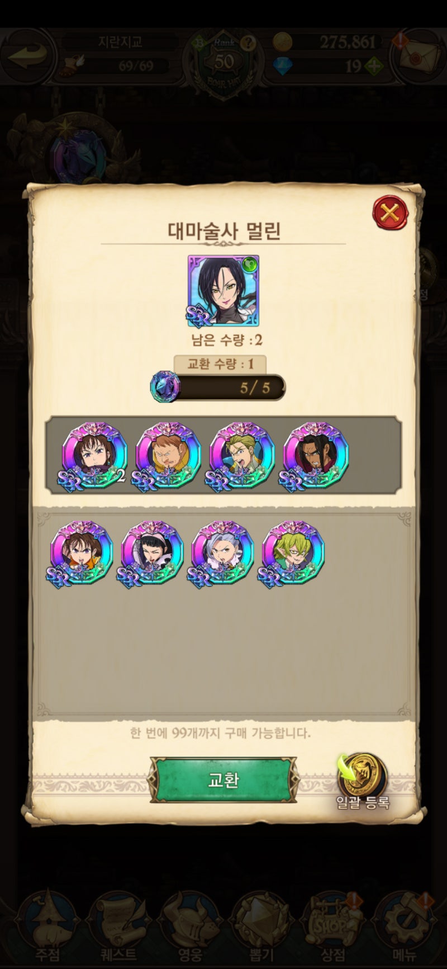Remove the long dark-haired hero SSR coin
447x969 pixels.
tap(316, 455)
